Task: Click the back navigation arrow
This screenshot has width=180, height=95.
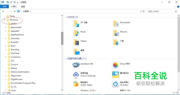Action: point(3,11)
